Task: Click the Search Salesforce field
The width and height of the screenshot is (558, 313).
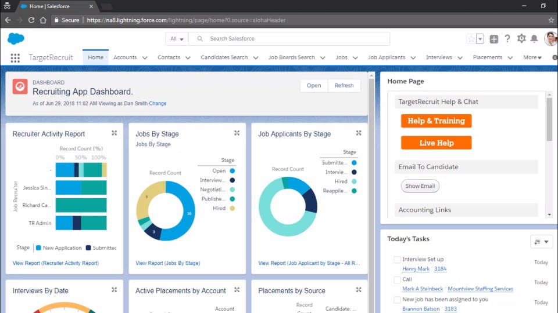Action: point(289,39)
